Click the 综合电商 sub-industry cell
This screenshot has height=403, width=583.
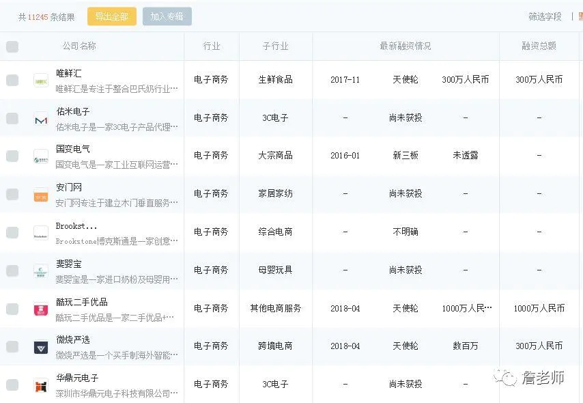(276, 232)
